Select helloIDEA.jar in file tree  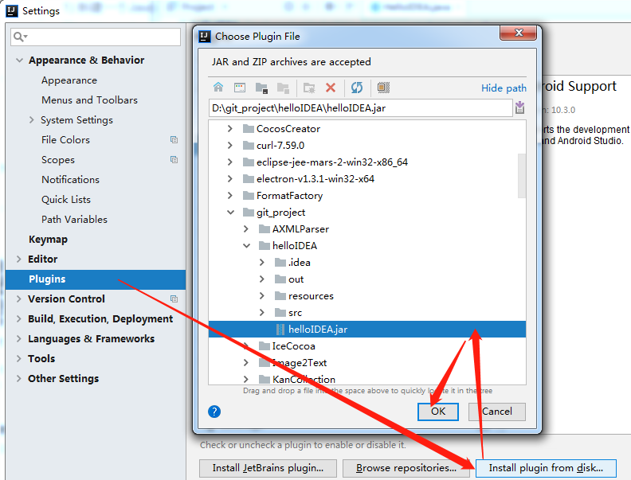[x=367, y=330]
